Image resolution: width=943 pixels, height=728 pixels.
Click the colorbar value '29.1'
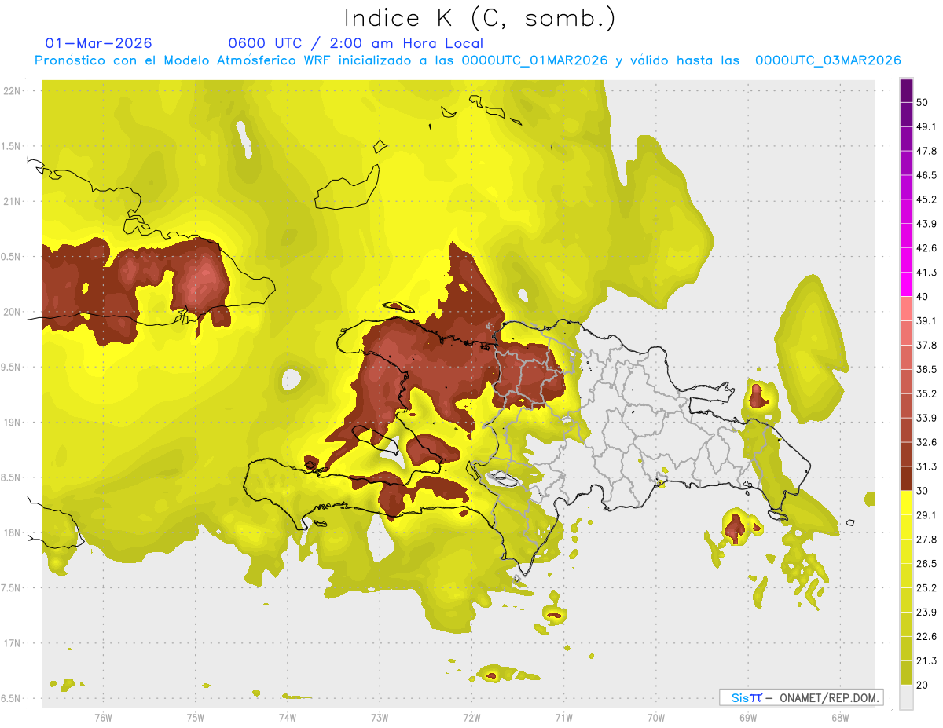[x=927, y=516]
